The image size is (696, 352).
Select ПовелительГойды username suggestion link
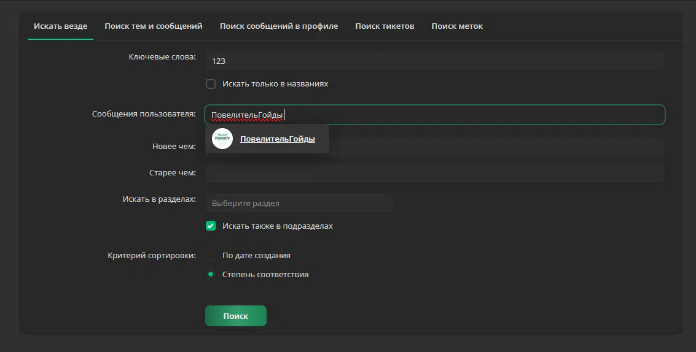pos(278,139)
